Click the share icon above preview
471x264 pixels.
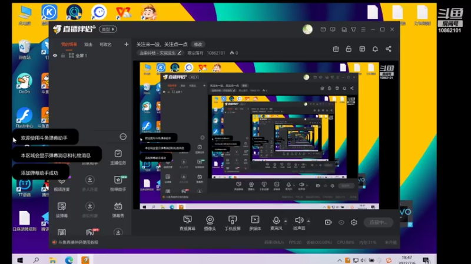(389, 49)
